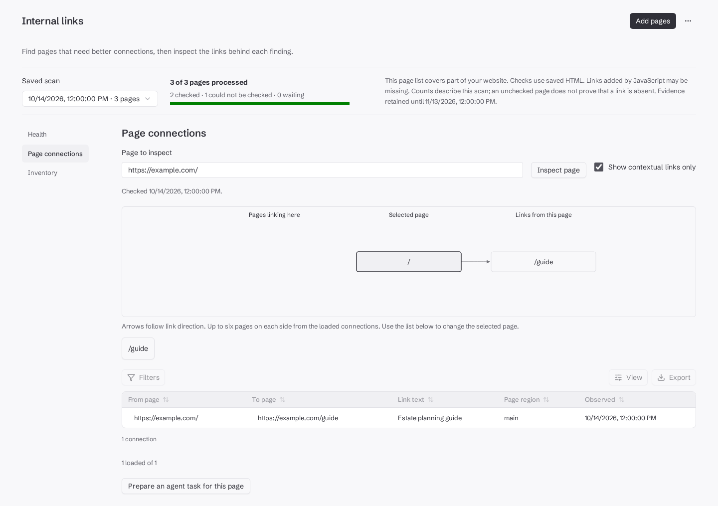Select Page connections in sidebar
718x506 pixels.
tap(55, 154)
